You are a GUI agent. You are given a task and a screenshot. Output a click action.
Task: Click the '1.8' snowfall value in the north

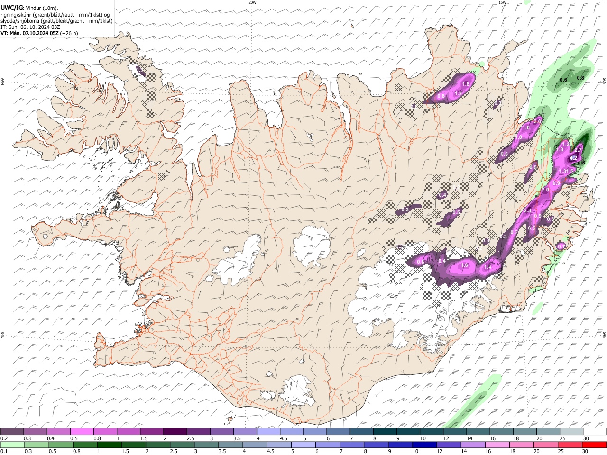click(x=466, y=84)
